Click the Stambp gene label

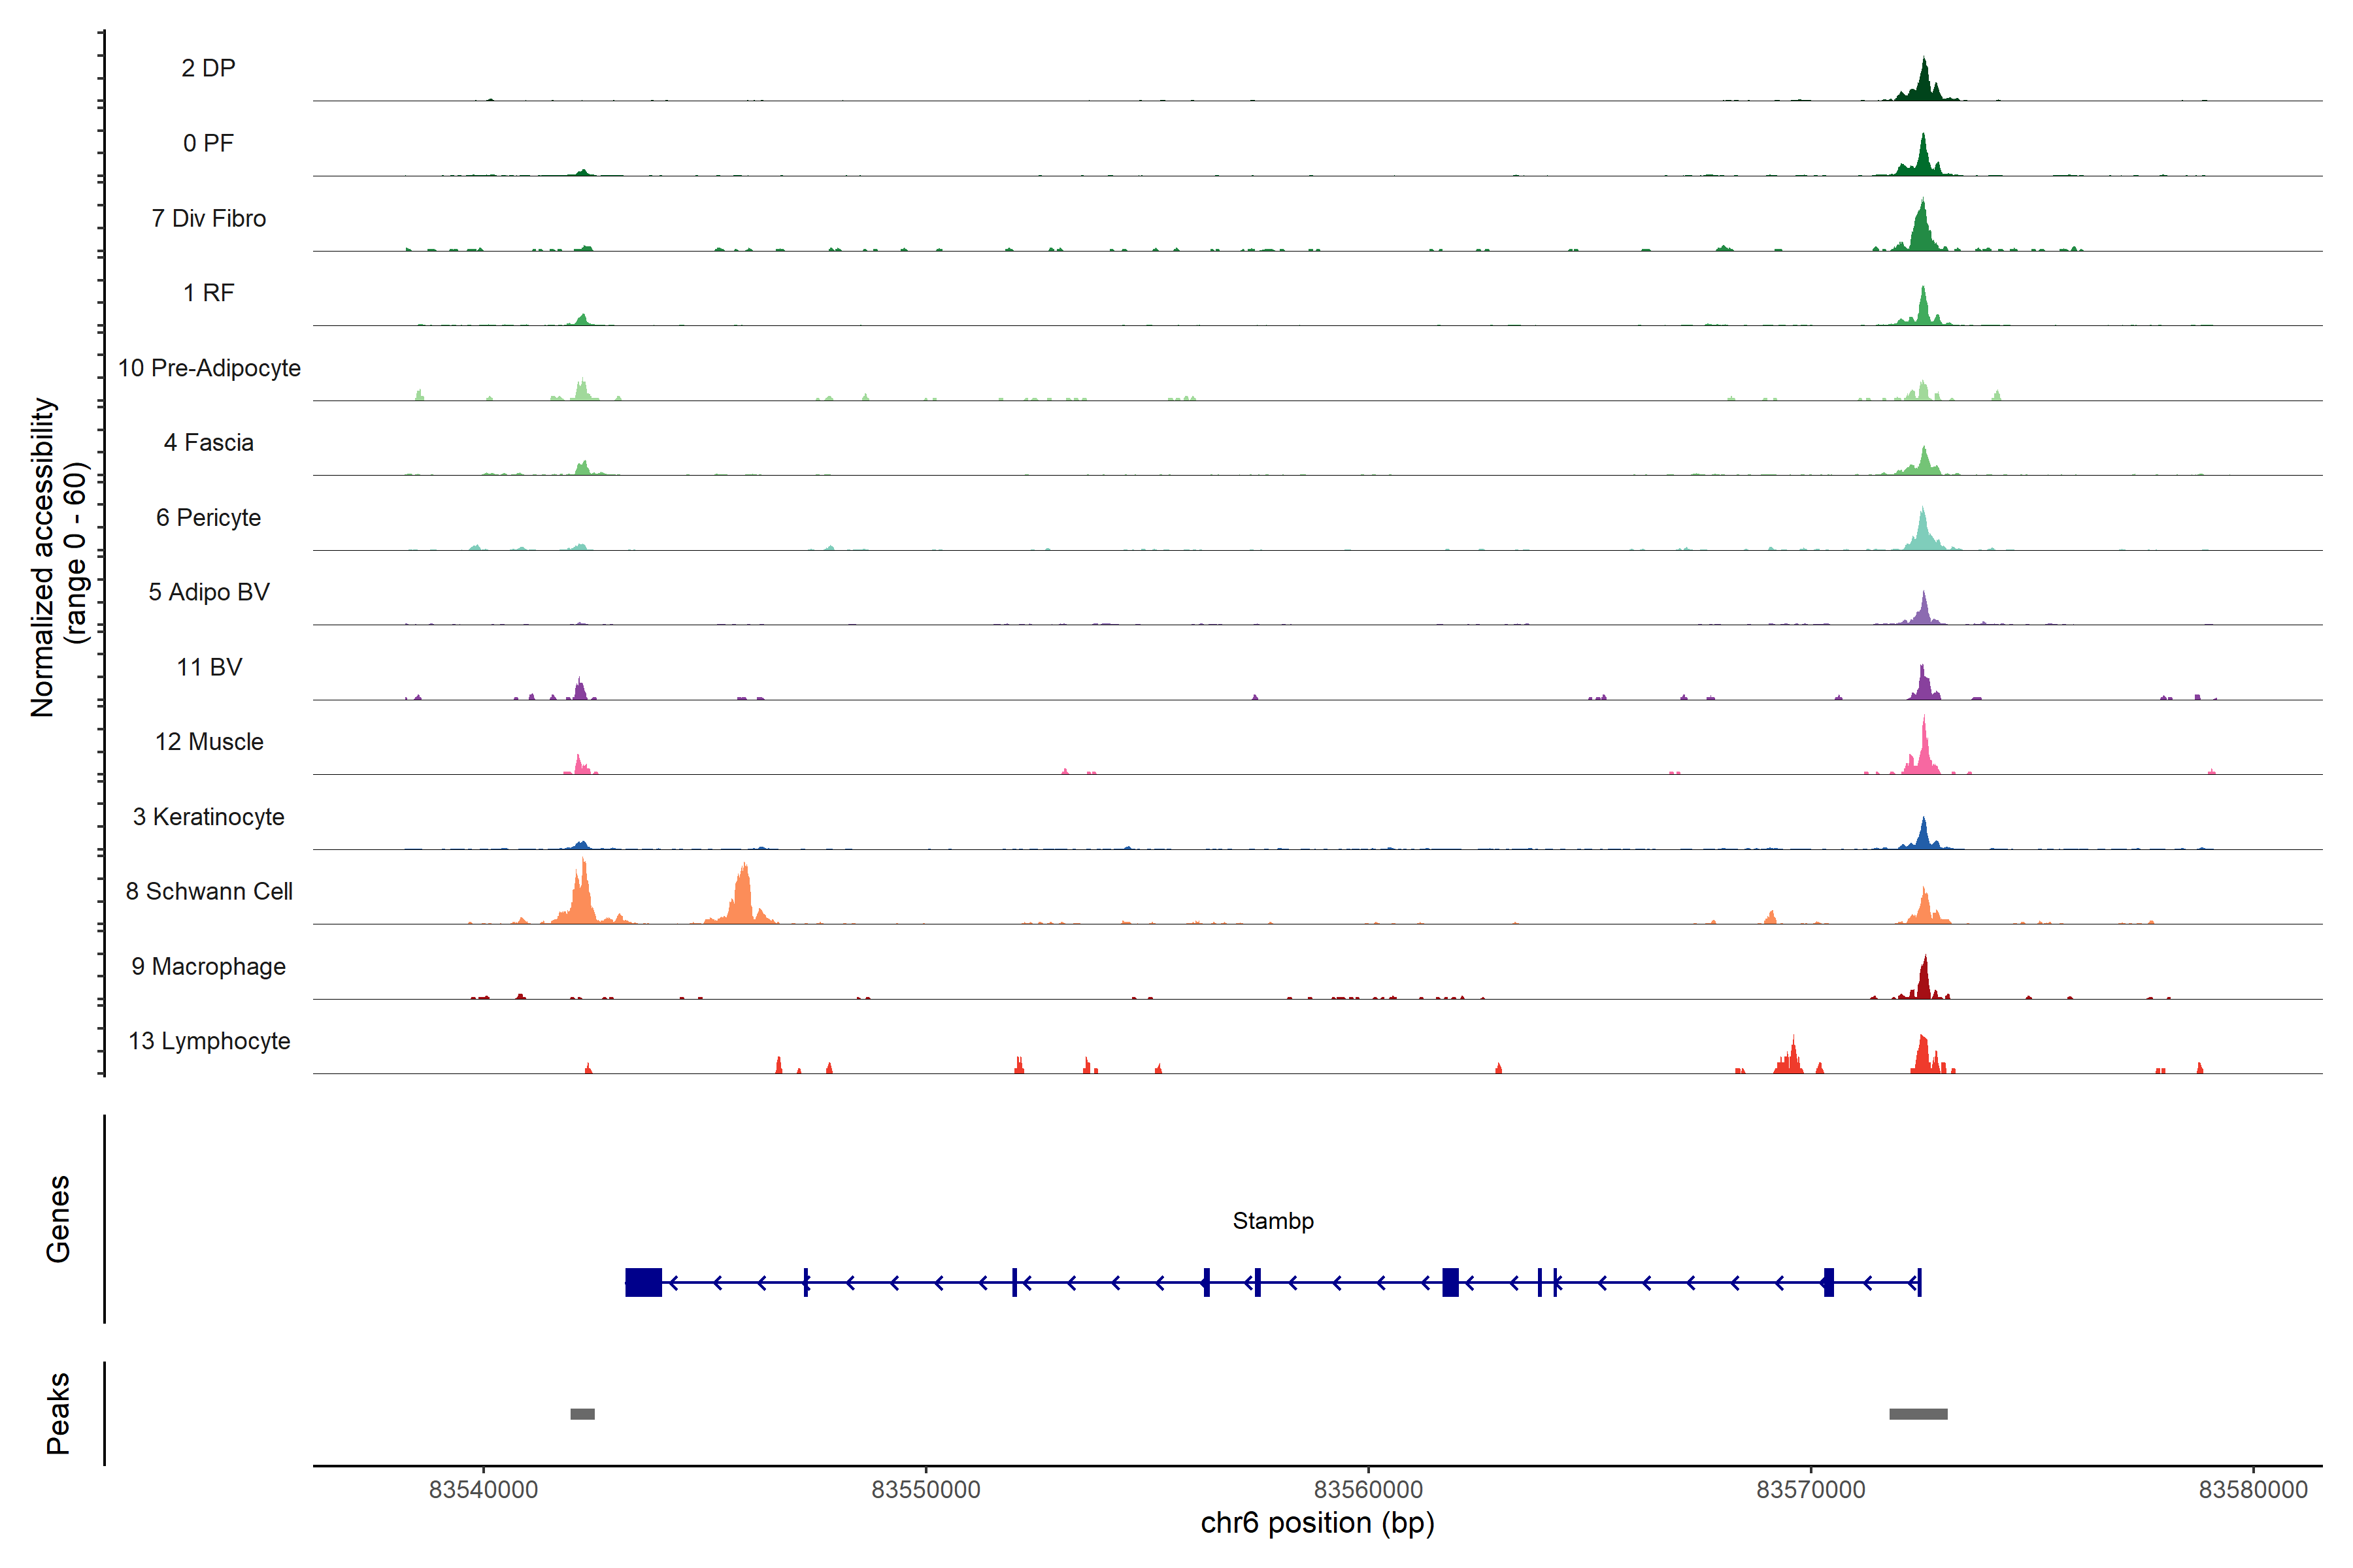point(1273,1221)
